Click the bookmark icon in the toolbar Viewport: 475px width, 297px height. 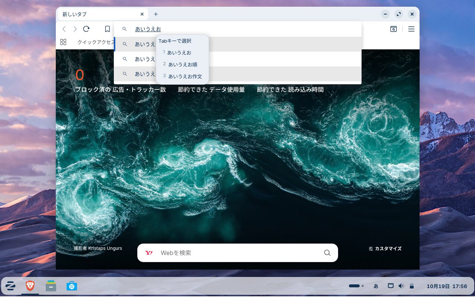(x=107, y=29)
